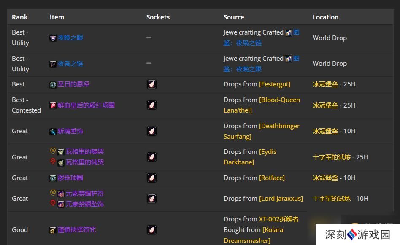Open the [Deathbringer Saurfang] boss link
The image size is (400, 245).
[262, 131]
